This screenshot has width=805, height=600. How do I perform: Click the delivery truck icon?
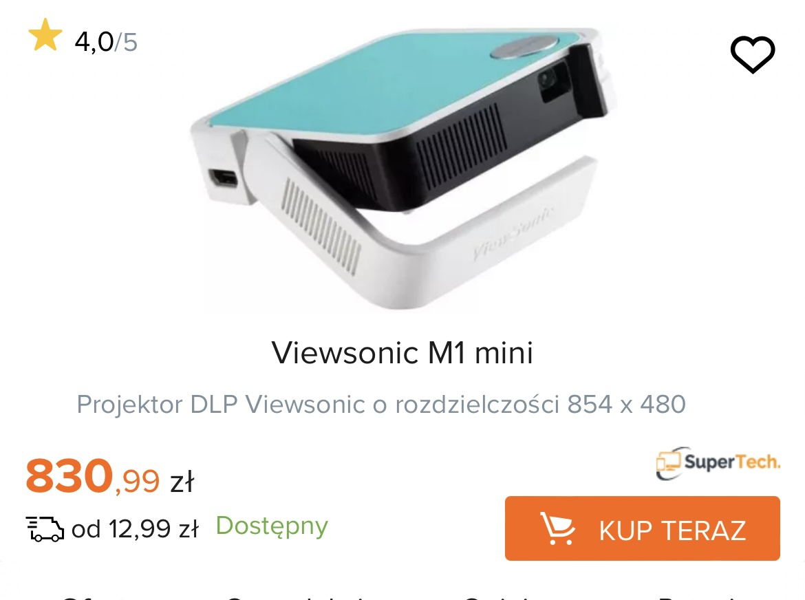[x=45, y=529]
